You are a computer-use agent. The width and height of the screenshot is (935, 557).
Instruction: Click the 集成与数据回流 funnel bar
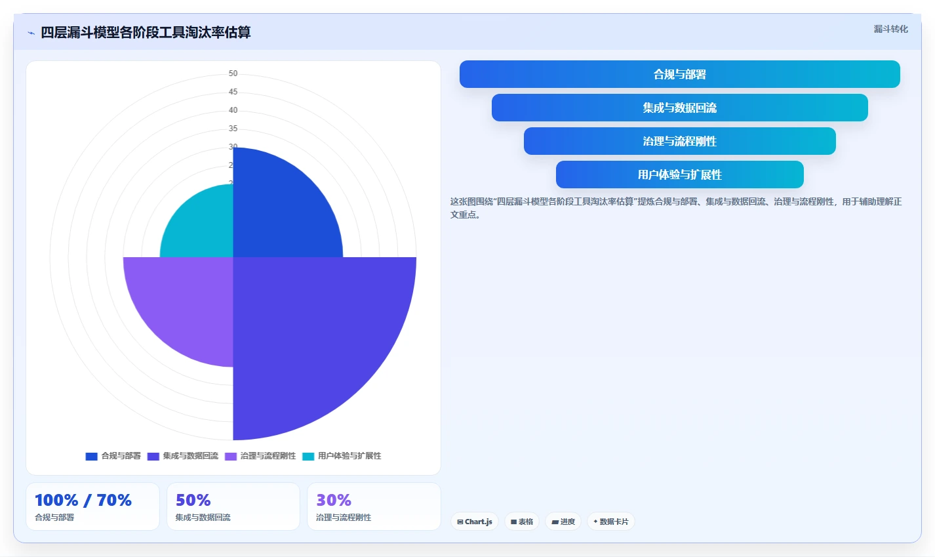(679, 108)
